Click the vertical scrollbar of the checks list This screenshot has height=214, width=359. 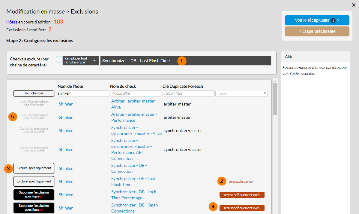(275, 99)
